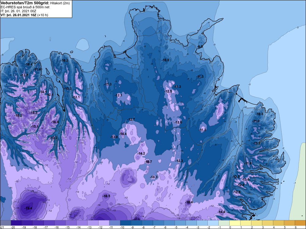This screenshot has width=306, height=229.
Task: Click the -13.3 temperature label
Action: (x=154, y=177)
